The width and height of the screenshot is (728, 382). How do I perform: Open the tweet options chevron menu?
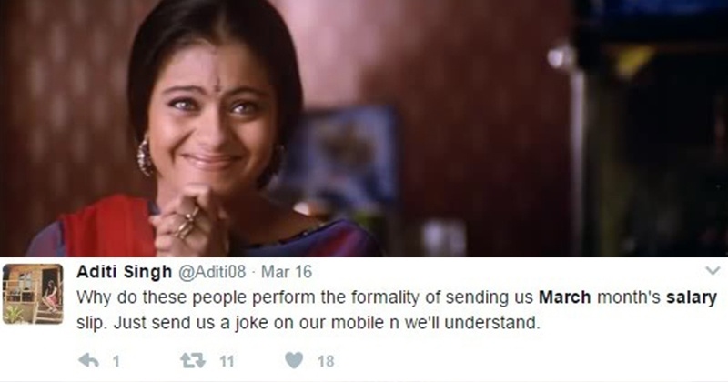[713, 271]
